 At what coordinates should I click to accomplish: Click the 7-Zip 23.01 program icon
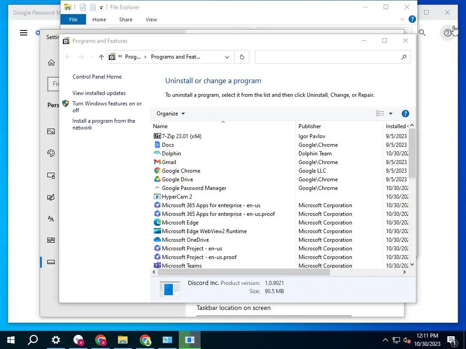(157, 136)
